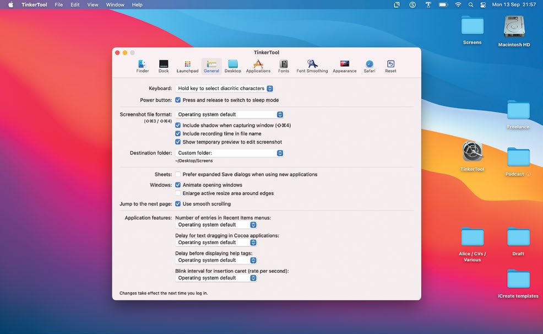
Task: Open the Edit menu
Action: click(75, 4)
